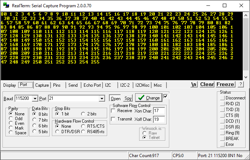The image size is (250, 160).
Task: Click the Baud value field 115200
Action: (23, 99)
